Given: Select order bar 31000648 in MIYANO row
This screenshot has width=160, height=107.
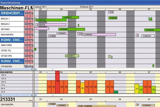Looking at the screenshot, I should pos(152,30).
